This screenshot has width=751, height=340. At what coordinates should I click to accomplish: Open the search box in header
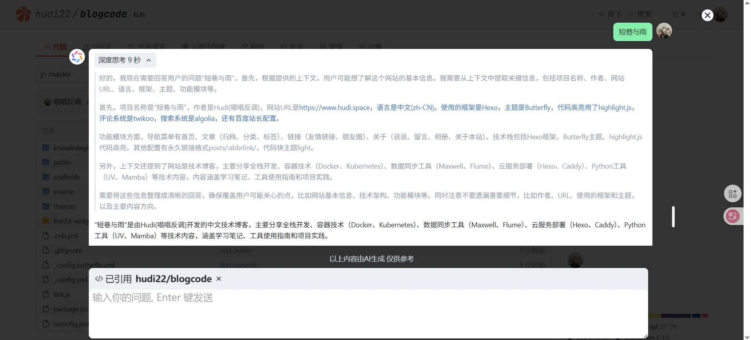click(625, 14)
